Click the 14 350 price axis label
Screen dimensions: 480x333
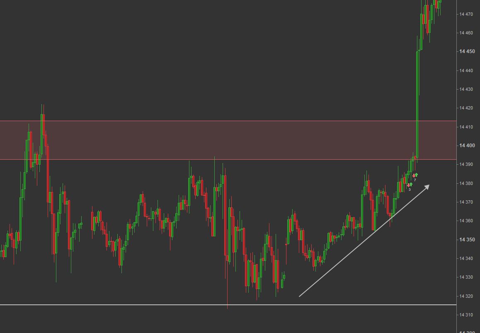click(467, 240)
